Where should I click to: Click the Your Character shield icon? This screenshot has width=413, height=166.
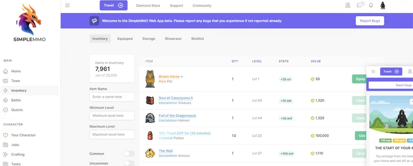coord(5,135)
